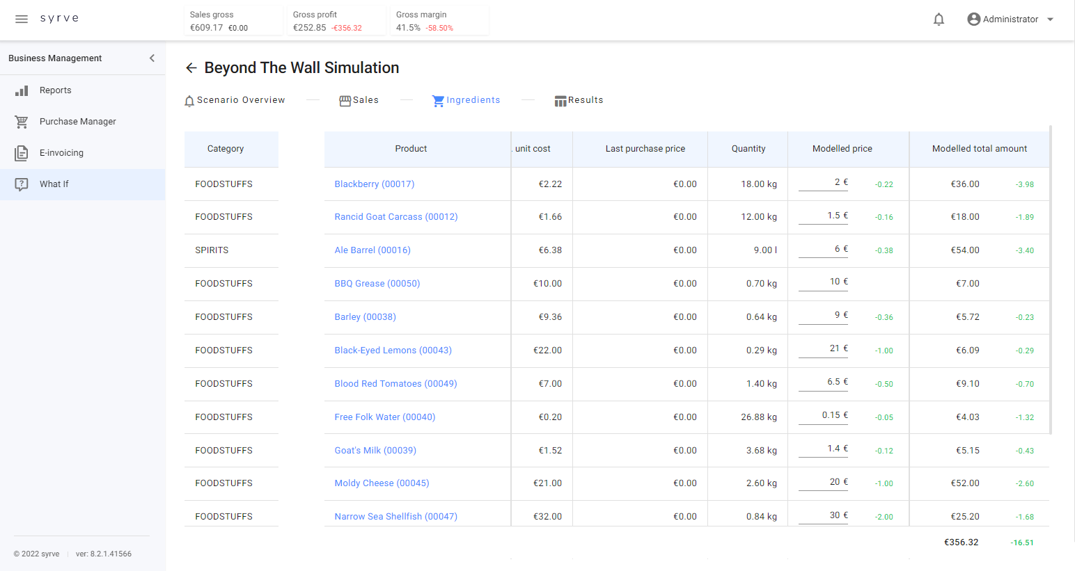Image resolution: width=1075 pixels, height=571 pixels.
Task: Edit the modelled price for Free Folk Water
Action: (823, 415)
